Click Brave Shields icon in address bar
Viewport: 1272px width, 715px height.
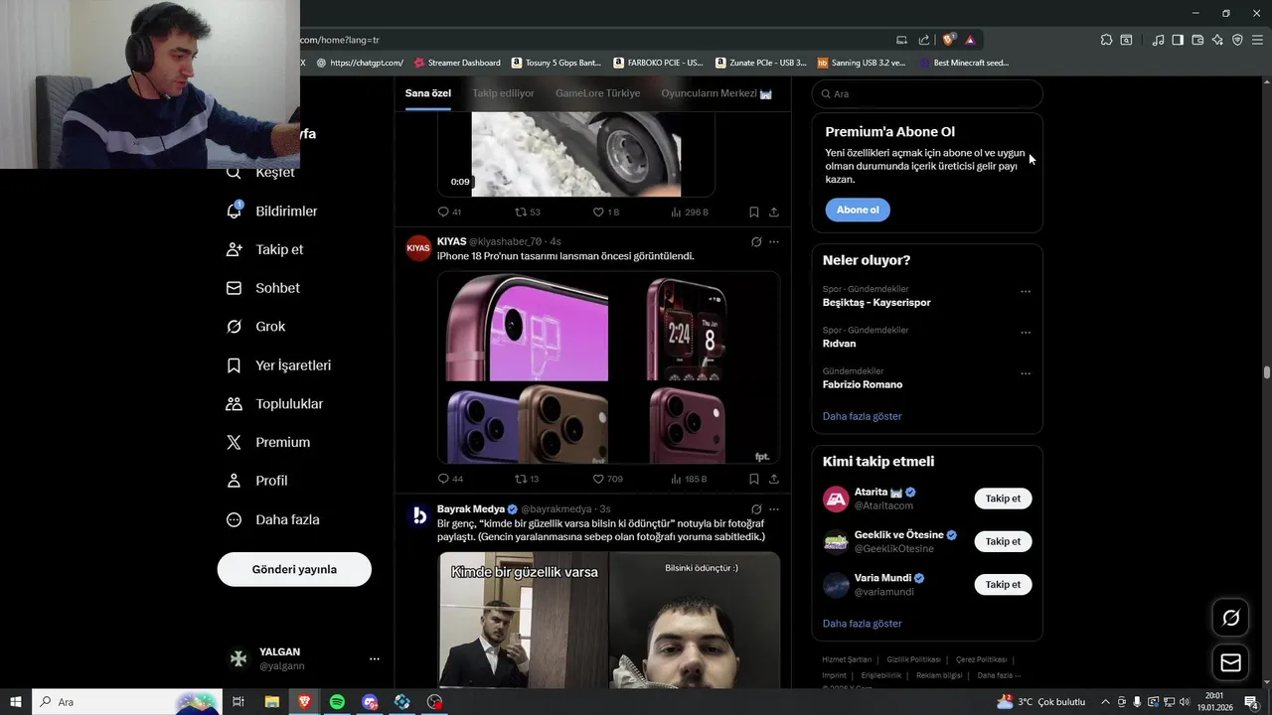point(949,40)
